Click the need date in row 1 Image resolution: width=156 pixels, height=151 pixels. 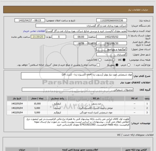(17, 104)
